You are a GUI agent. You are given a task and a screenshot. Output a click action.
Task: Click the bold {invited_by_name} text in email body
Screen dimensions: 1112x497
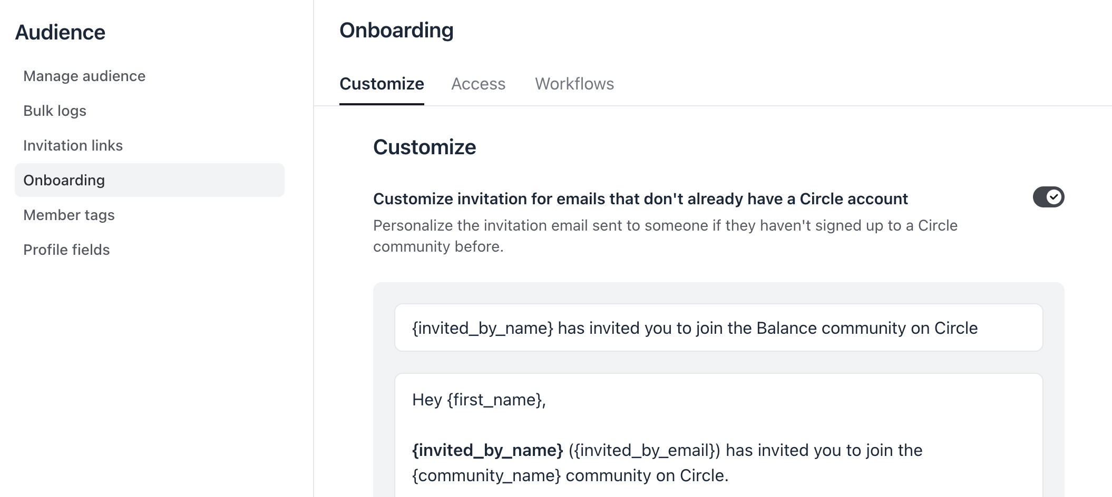tap(487, 450)
